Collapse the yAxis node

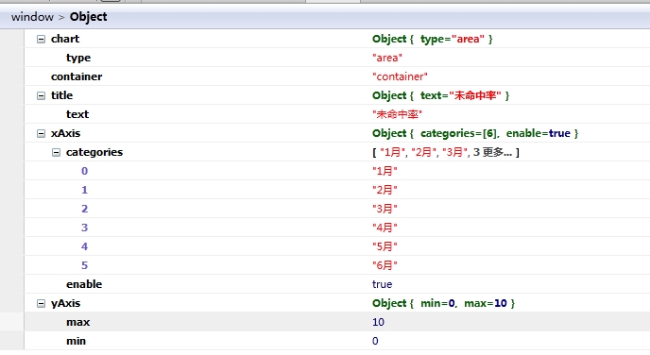tap(41, 303)
